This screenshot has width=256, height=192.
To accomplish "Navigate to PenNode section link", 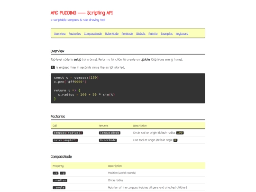I will (127, 34).
